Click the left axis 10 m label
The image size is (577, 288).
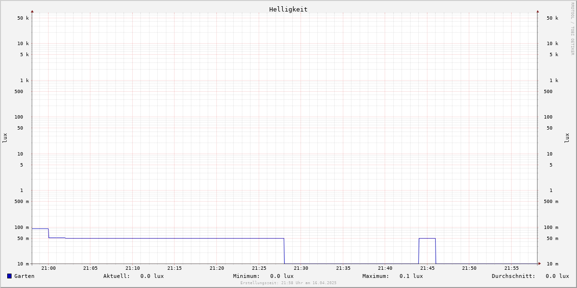click(23, 264)
